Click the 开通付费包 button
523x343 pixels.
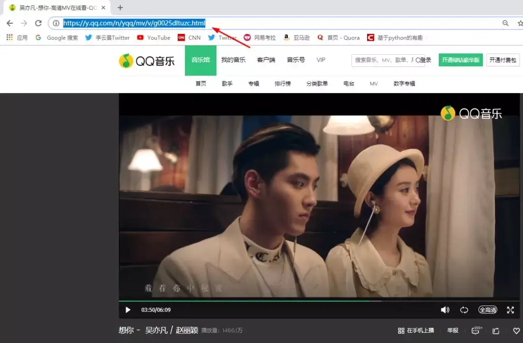pyautogui.click(x=503, y=60)
